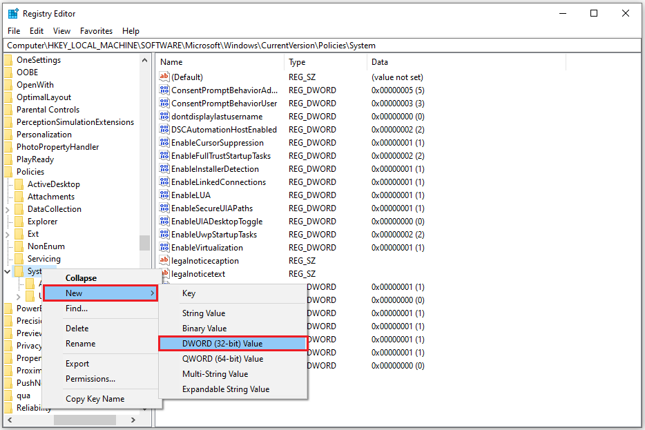Create a new String Value
Screen dimensions: 645x430
[x=233, y=313]
